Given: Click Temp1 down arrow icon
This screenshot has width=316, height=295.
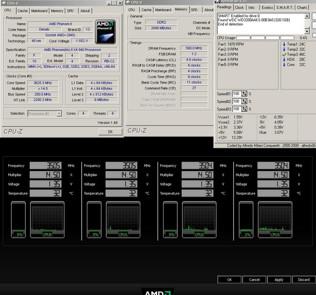Looking at the screenshot, I should point(284,44).
